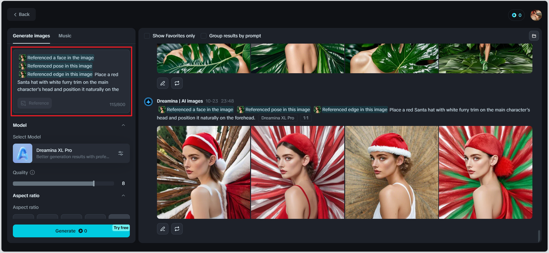549x253 pixels.
Task: Click the results panel scrollbar
Action: [x=539, y=236]
